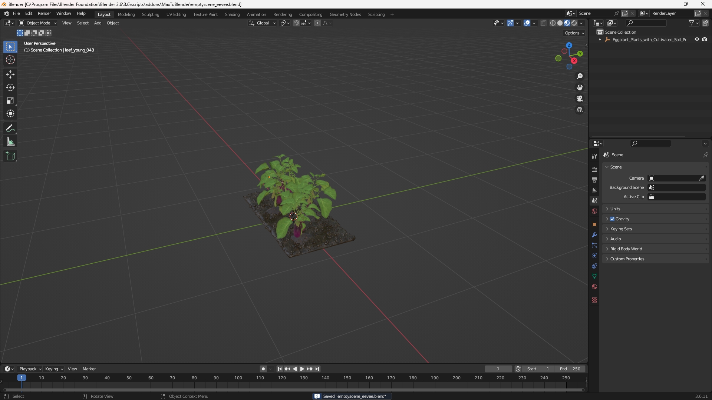Expand the Rigid Body World panel
Image resolution: width=712 pixels, height=400 pixels.
click(656, 249)
